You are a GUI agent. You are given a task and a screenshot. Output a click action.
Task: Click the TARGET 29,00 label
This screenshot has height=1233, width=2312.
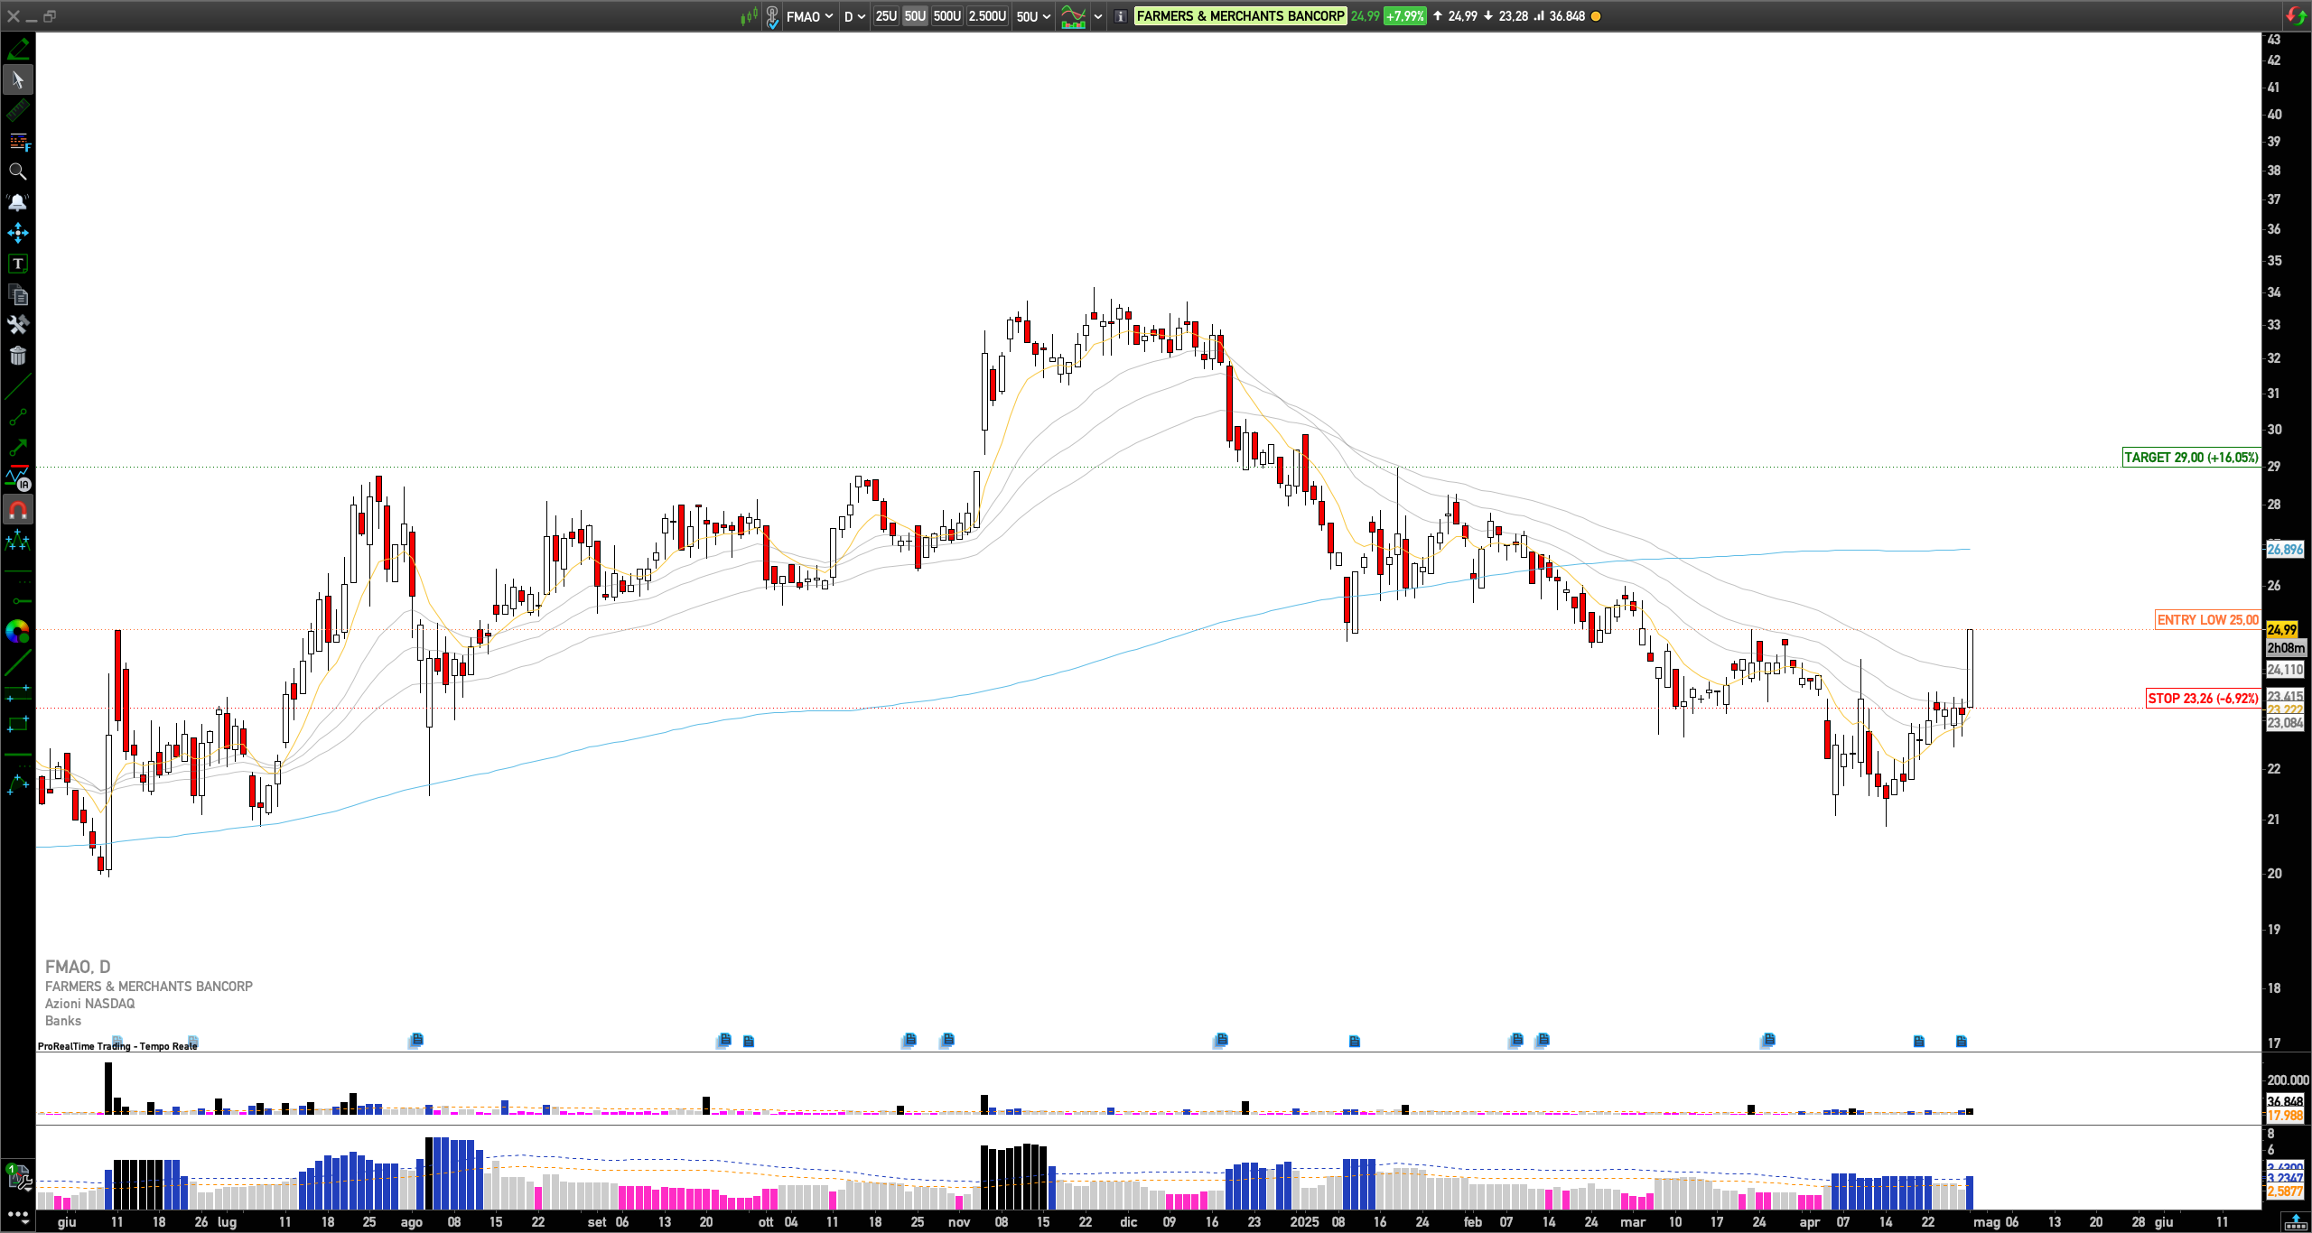(2190, 458)
